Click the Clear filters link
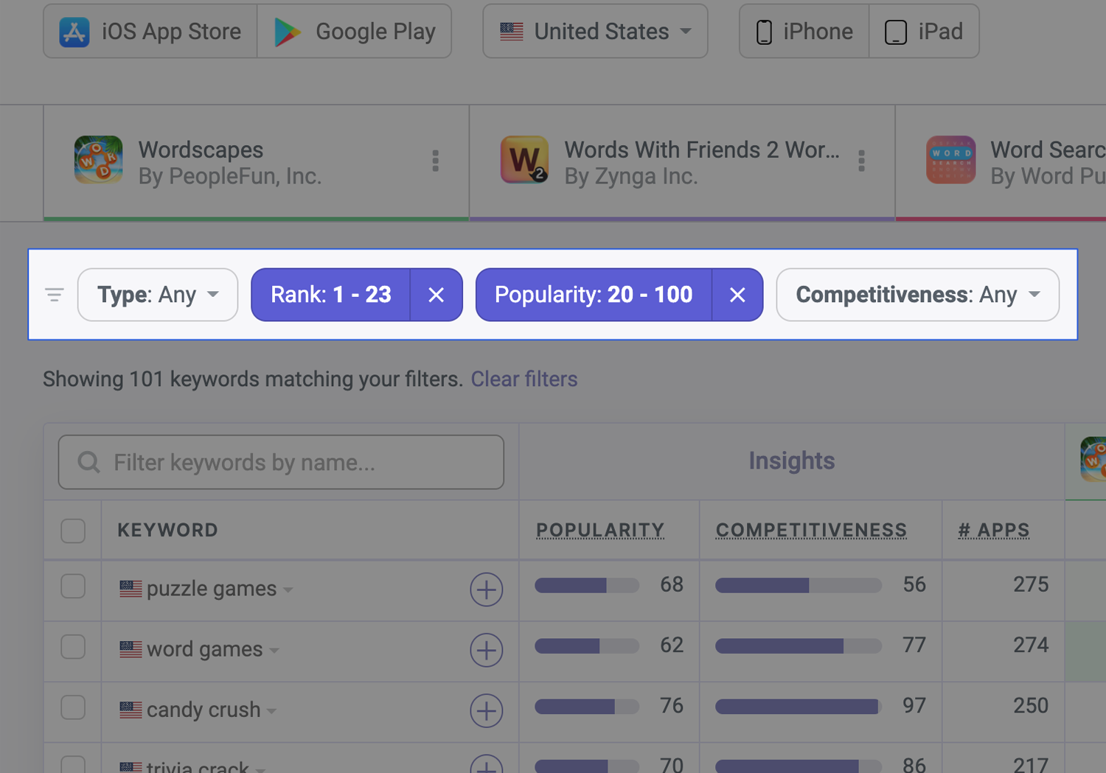Image resolution: width=1106 pixels, height=773 pixels. 524,379
